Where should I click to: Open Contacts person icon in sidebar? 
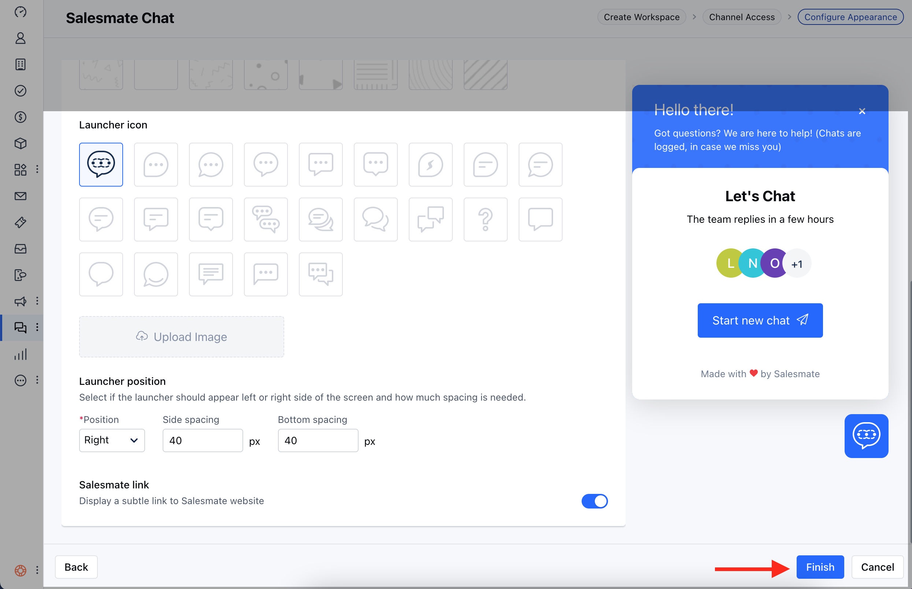(x=20, y=38)
